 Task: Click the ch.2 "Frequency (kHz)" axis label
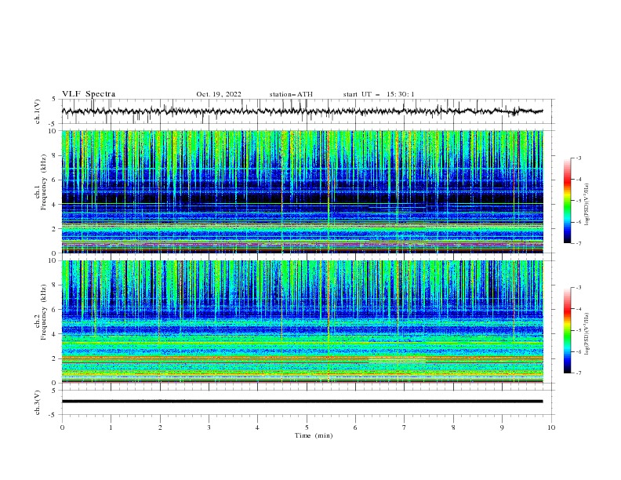pos(44,311)
